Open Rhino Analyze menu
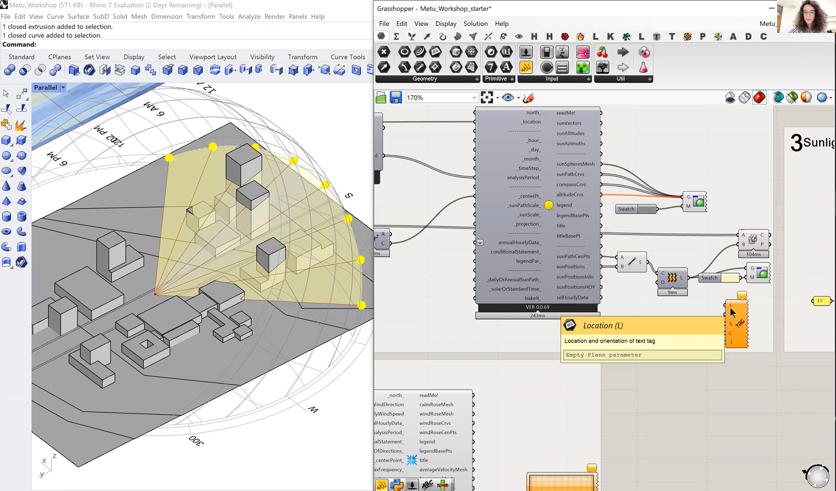The image size is (836, 491). 249,17
